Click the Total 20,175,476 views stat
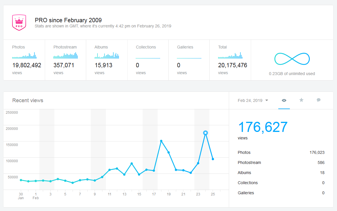 [233, 66]
